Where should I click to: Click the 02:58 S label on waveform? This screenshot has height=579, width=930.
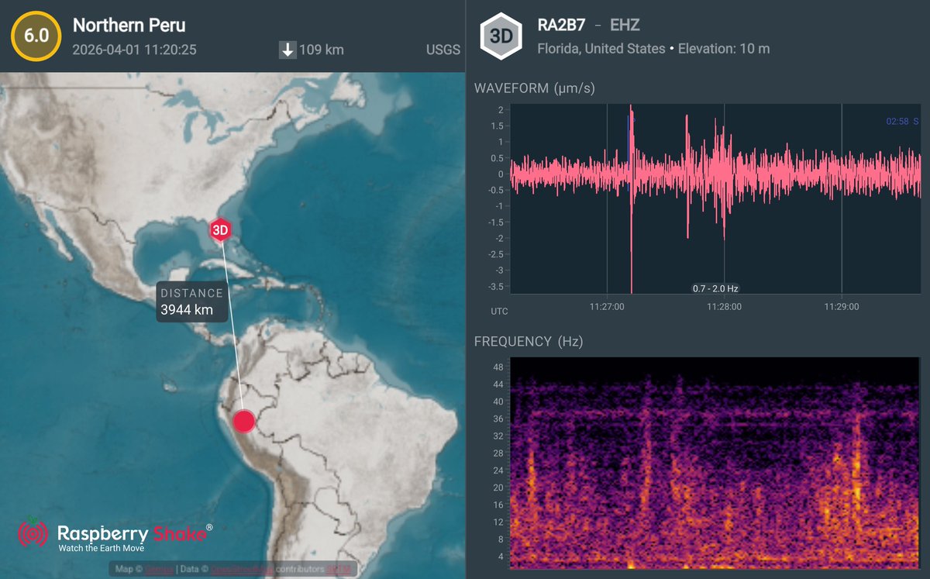[902, 122]
